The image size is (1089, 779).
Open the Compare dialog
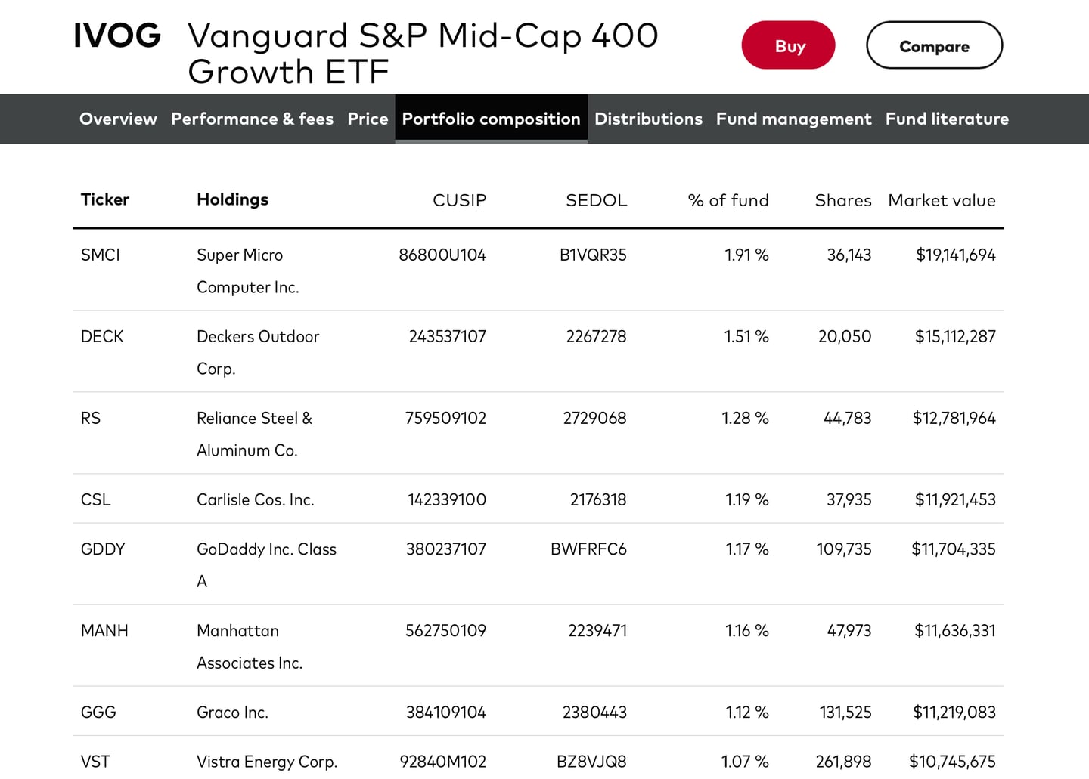coord(934,45)
